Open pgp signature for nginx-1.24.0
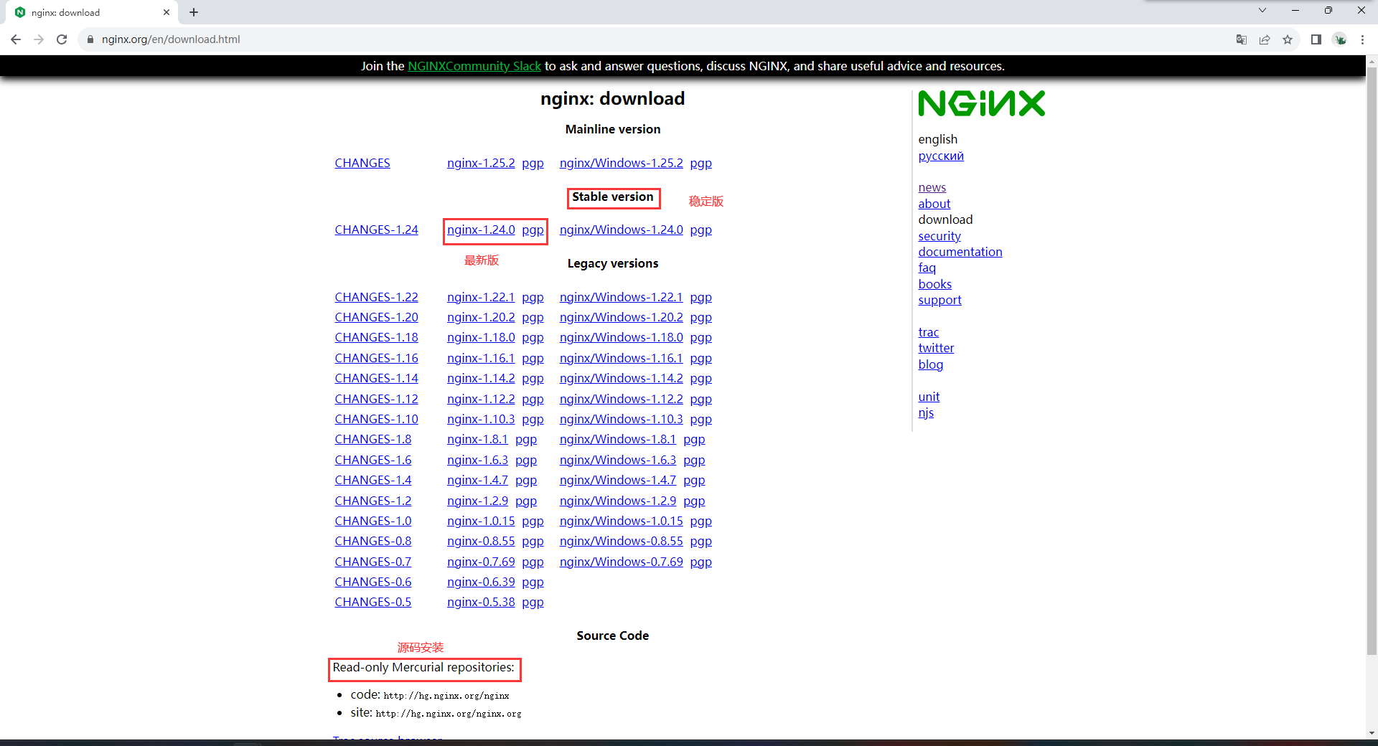This screenshot has height=746, width=1378. (x=533, y=230)
